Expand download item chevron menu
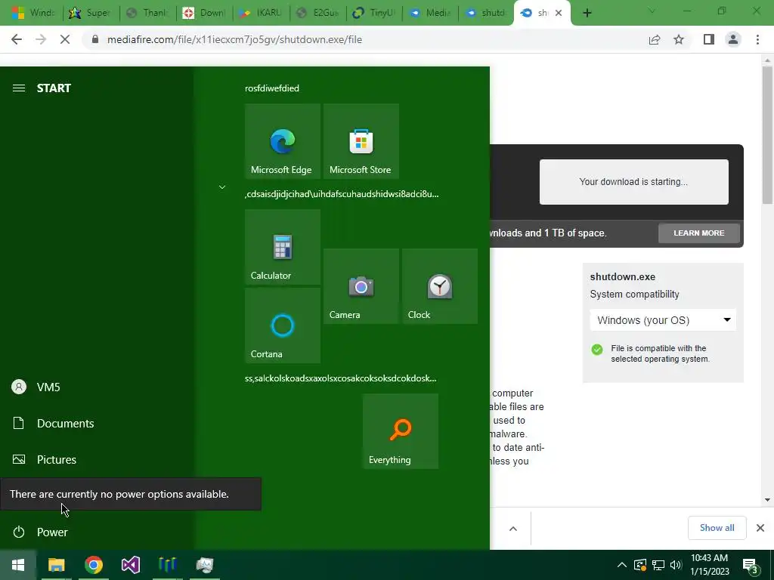The image size is (774, 580). point(513,528)
